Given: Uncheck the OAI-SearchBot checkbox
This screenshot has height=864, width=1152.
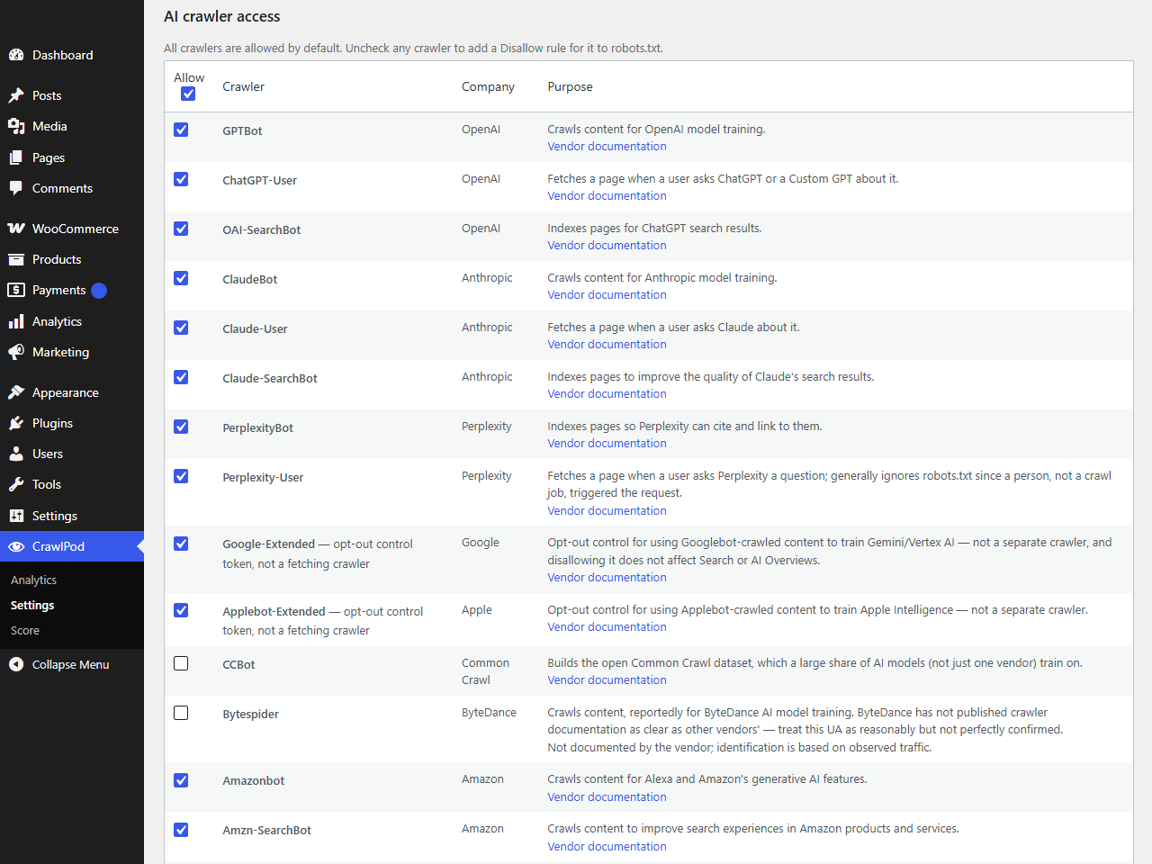Looking at the screenshot, I should [181, 229].
